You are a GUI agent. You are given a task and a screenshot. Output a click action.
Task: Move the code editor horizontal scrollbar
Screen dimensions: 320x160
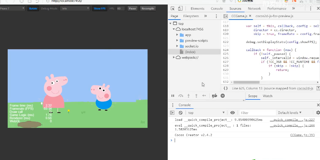[246, 82]
